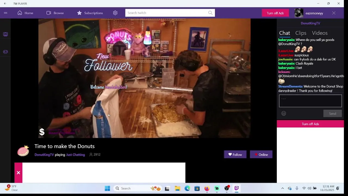Launch Microsoft Edge from taskbar
This screenshot has height=196, width=348.
pos(187,188)
